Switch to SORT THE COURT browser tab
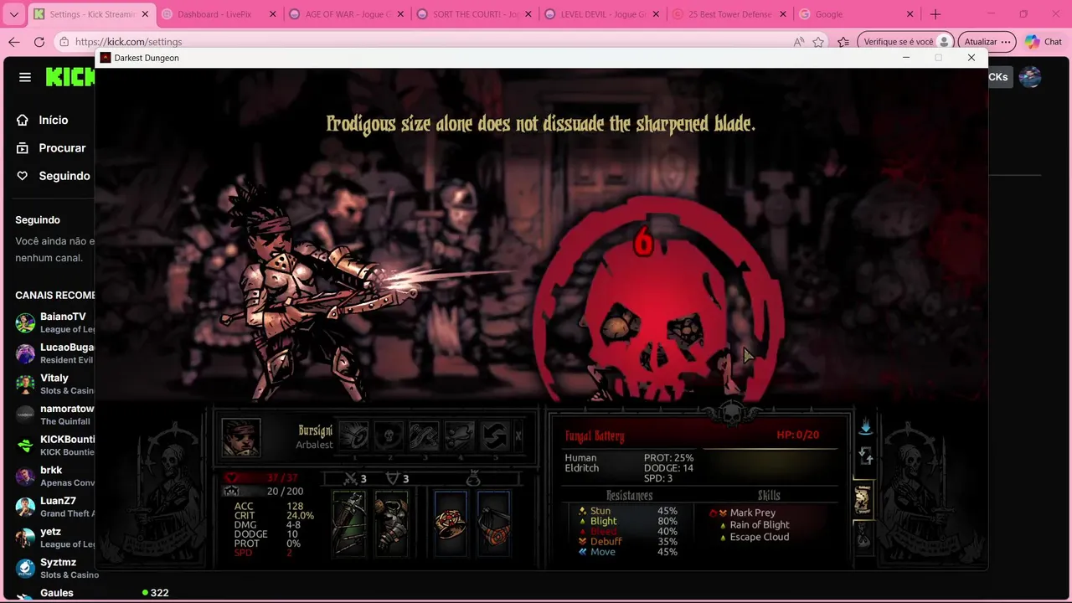The image size is (1072, 603). (473, 14)
